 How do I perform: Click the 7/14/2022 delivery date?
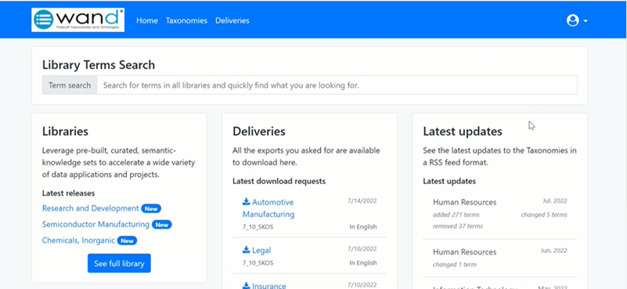point(362,201)
